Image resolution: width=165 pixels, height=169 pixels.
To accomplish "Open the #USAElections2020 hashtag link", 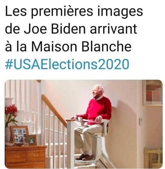I will coord(67,64).
